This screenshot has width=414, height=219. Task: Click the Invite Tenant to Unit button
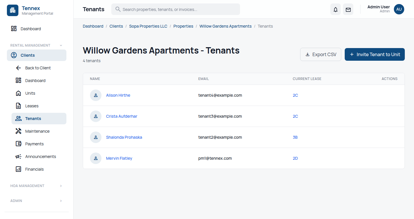[x=375, y=54]
